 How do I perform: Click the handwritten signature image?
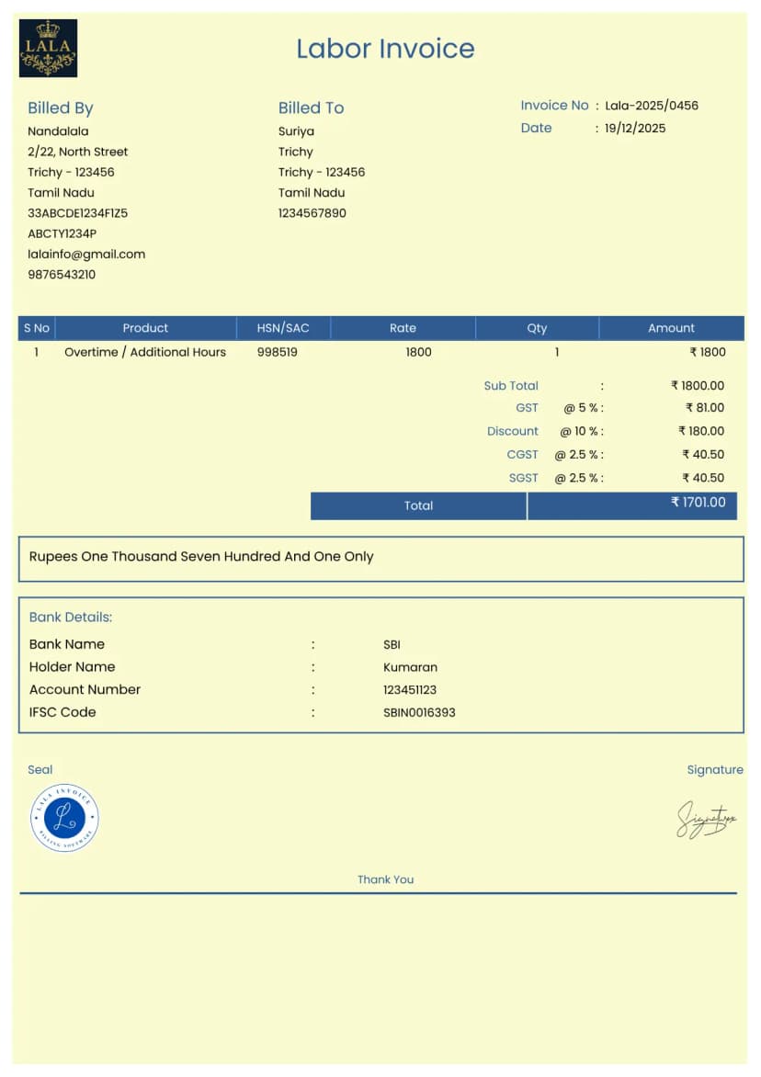tap(706, 820)
